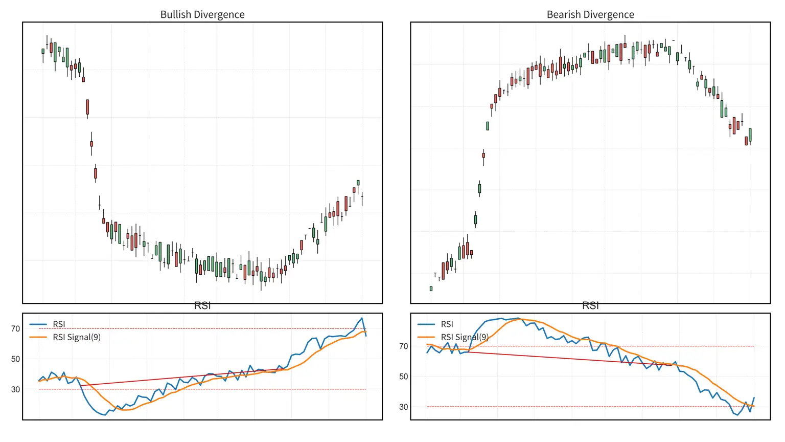The image size is (785, 442).
Task: Click the RSI subplot title on the left
Action: click(202, 306)
